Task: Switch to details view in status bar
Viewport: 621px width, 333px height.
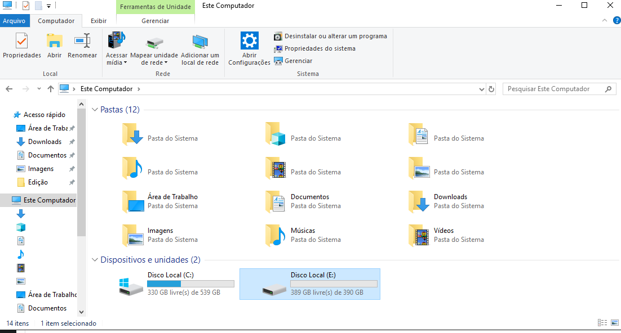Action: pos(602,323)
